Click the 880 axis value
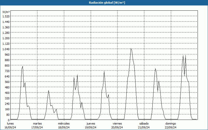208x130 pixels. pos(7,60)
